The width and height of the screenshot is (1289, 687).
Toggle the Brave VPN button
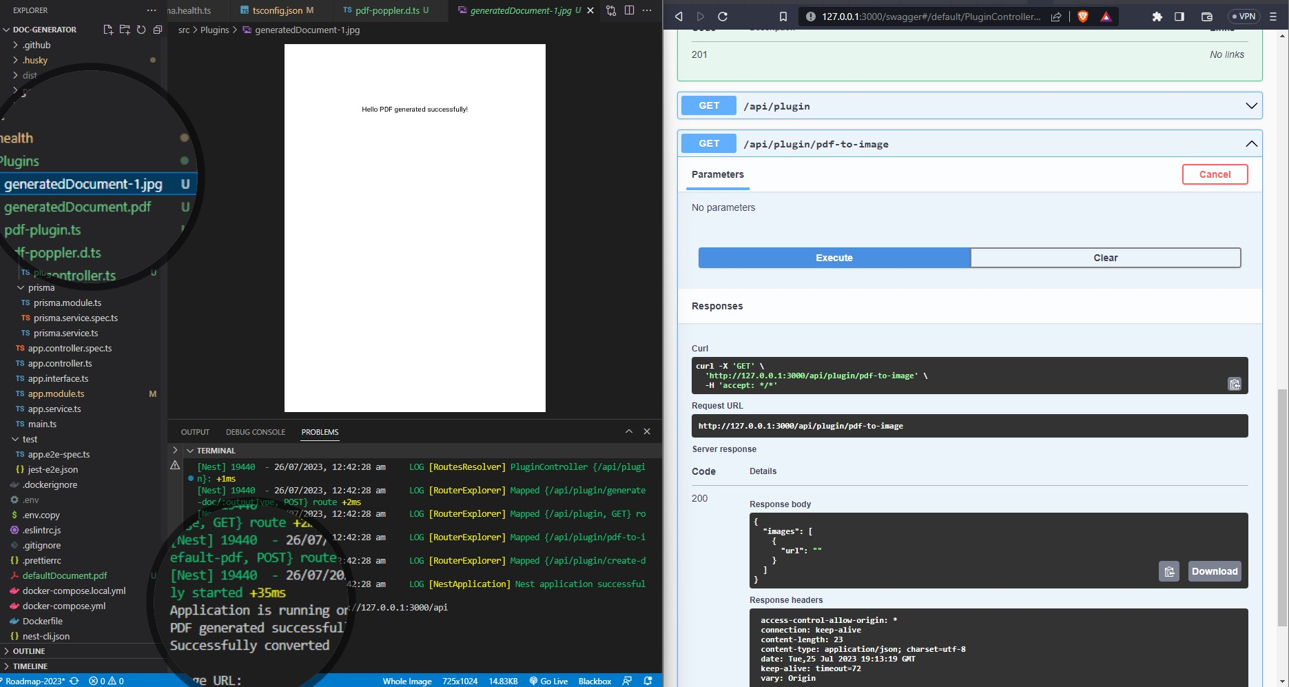(1244, 17)
